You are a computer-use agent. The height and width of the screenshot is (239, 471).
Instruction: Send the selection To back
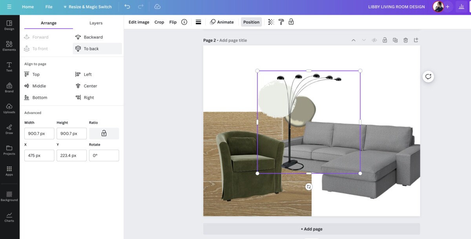pyautogui.click(x=90, y=48)
